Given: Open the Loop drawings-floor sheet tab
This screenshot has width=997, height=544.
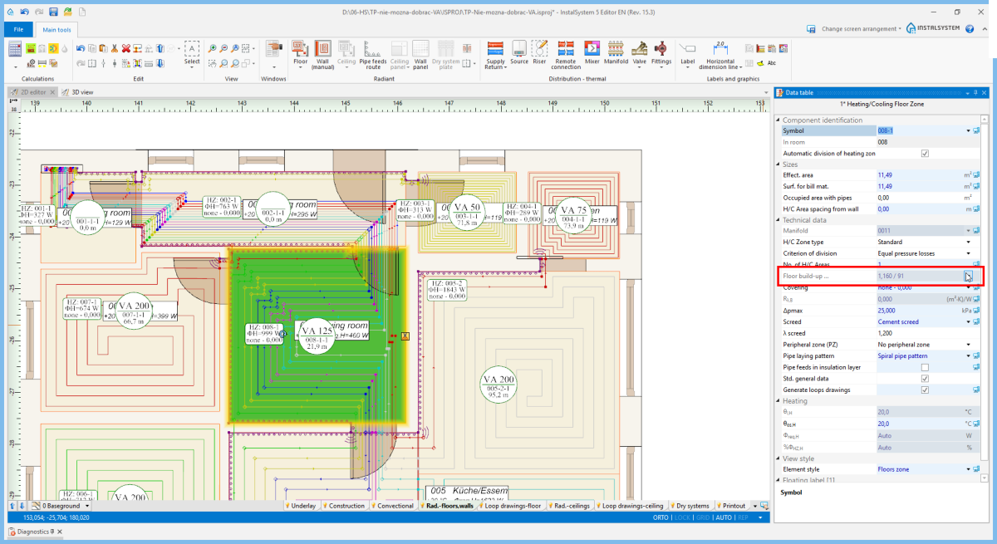Looking at the screenshot, I should pos(513,506).
